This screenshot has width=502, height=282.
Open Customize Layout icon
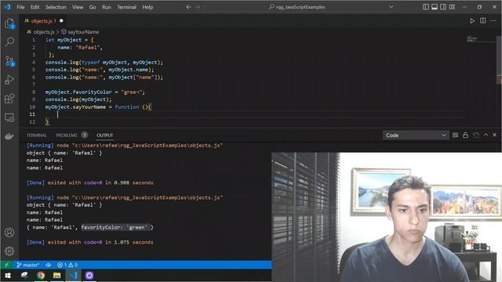[x=452, y=7]
